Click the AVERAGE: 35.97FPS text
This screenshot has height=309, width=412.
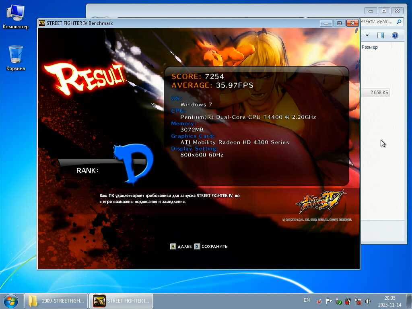pos(212,85)
